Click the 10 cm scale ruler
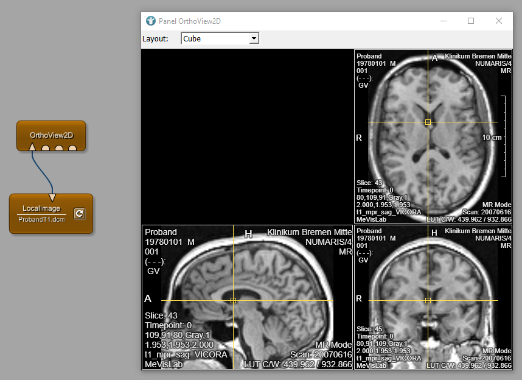522x380 pixels. coord(504,136)
